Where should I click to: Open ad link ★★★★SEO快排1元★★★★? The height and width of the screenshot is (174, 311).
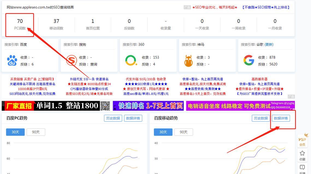click(x=146, y=84)
